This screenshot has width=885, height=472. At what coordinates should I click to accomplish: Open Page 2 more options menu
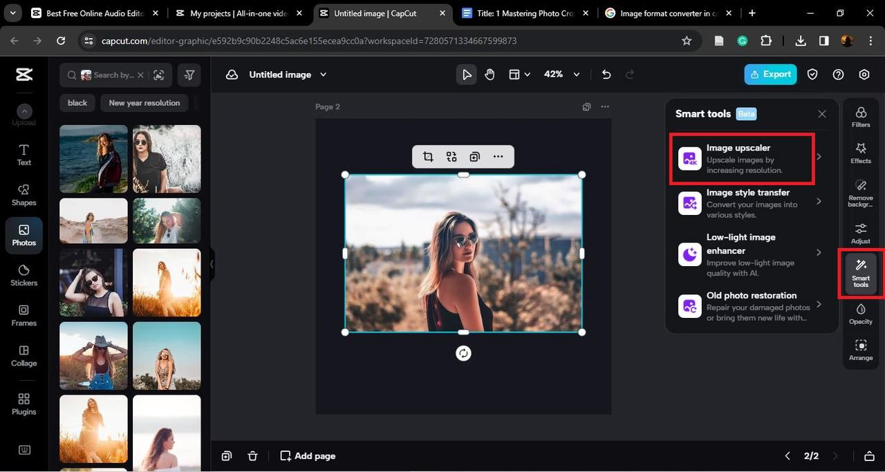(605, 106)
